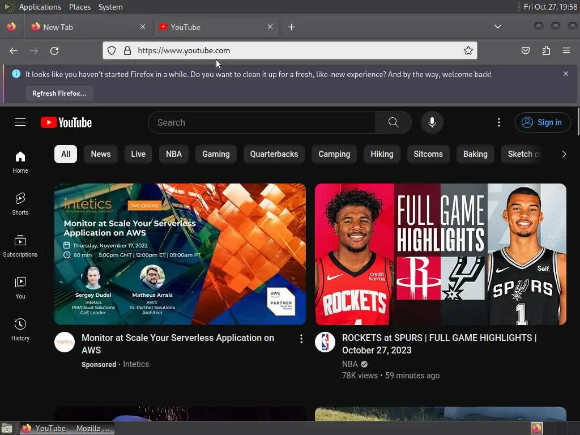Click the search magnifier button
This screenshot has height=435, width=580.
click(393, 122)
